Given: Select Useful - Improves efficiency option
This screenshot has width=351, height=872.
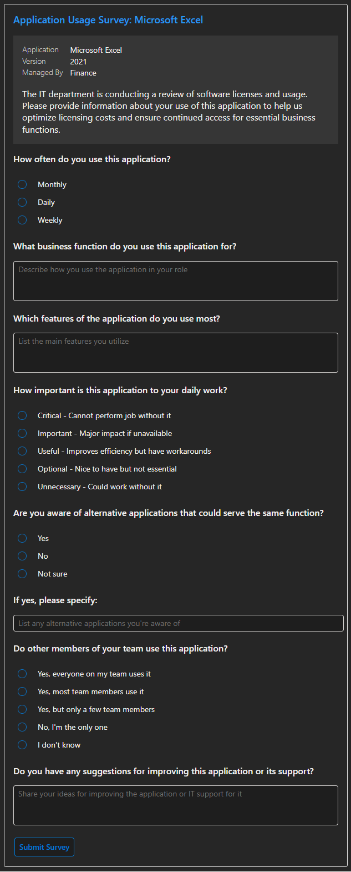Looking at the screenshot, I should coord(22,451).
